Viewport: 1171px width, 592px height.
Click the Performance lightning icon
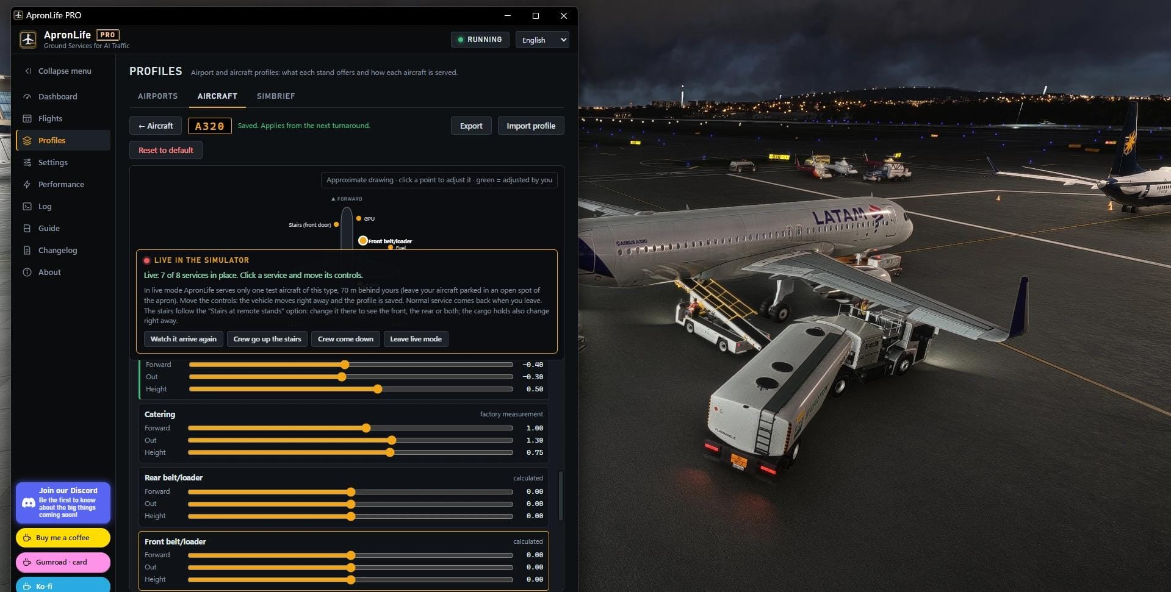click(27, 184)
